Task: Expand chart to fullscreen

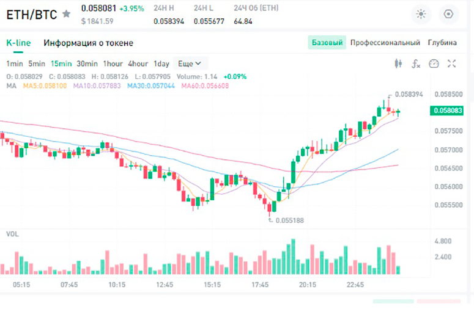Action: (451, 64)
